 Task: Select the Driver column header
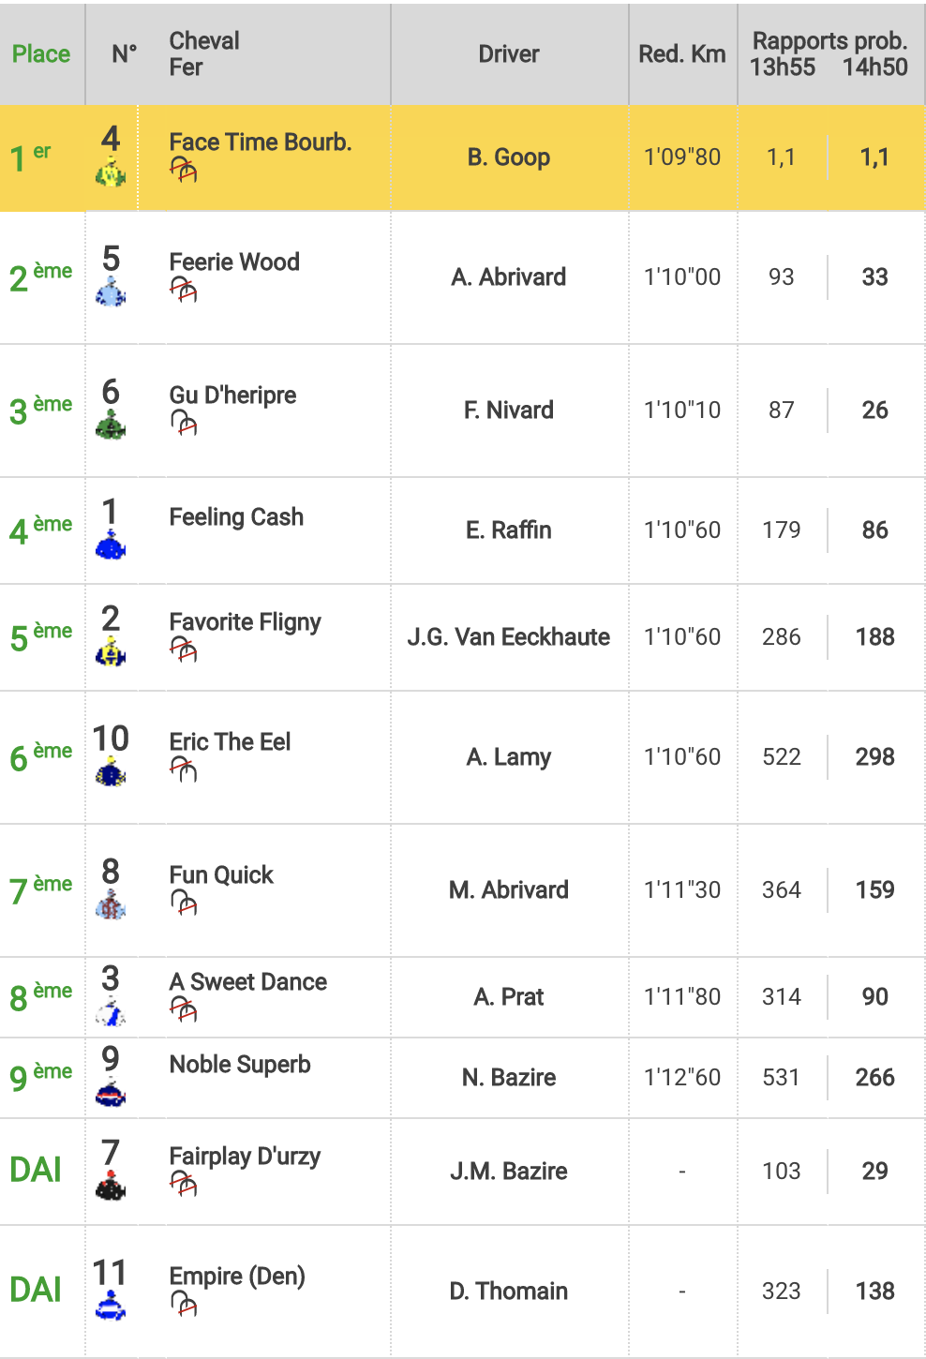(509, 54)
